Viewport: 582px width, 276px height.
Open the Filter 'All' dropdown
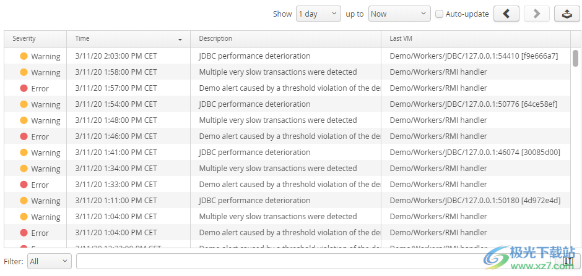coord(50,261)
